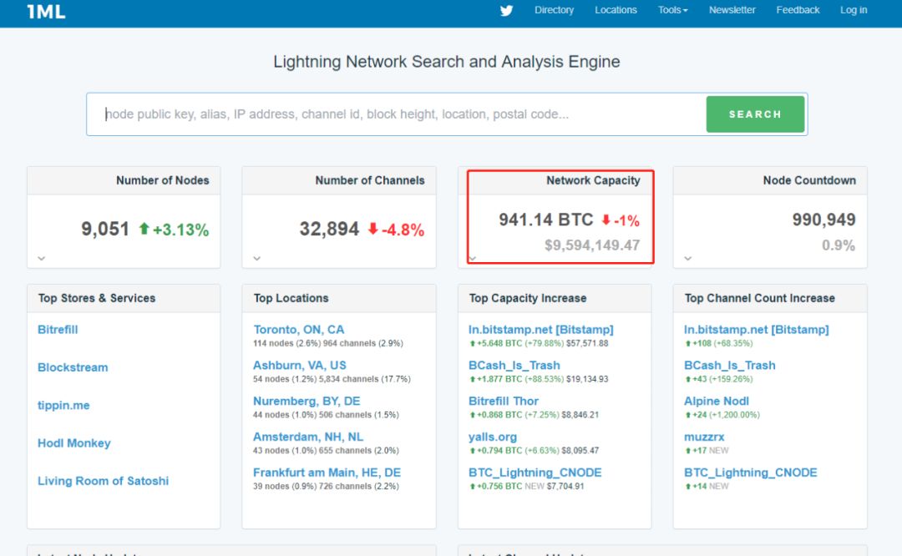Open BTC_Lightning_CNODE under Top Channel Count Increase
Screen dimensions: 902x556
click(x=751, y=472)
